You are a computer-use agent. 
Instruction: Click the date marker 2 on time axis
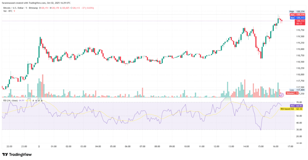pos(39,146)
